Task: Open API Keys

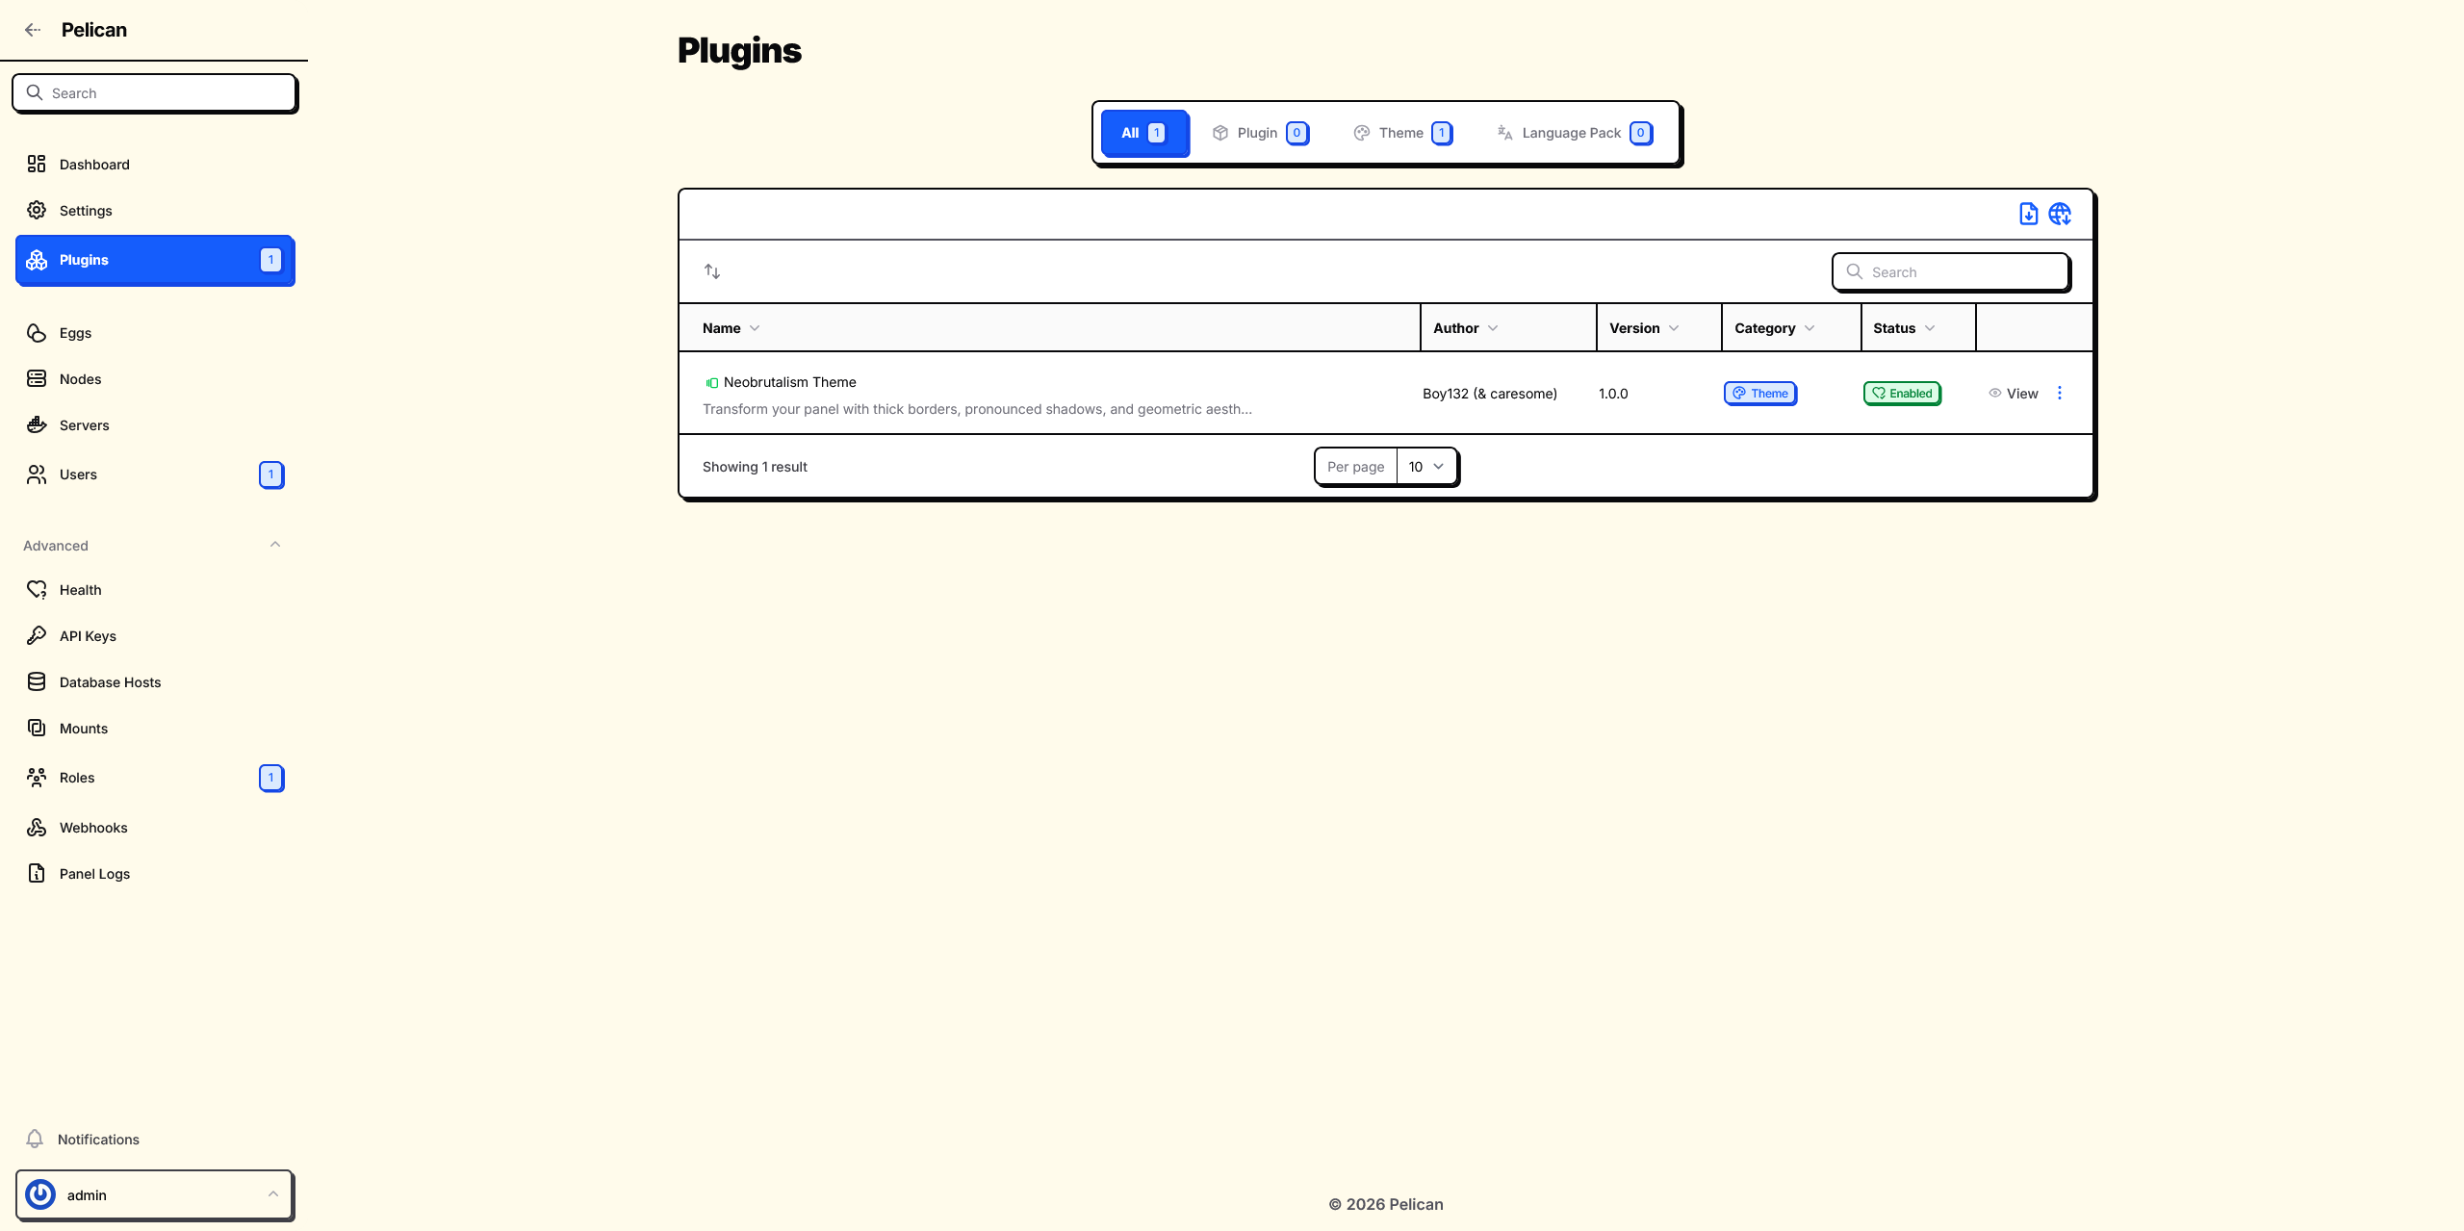Action: pos(154,636)
